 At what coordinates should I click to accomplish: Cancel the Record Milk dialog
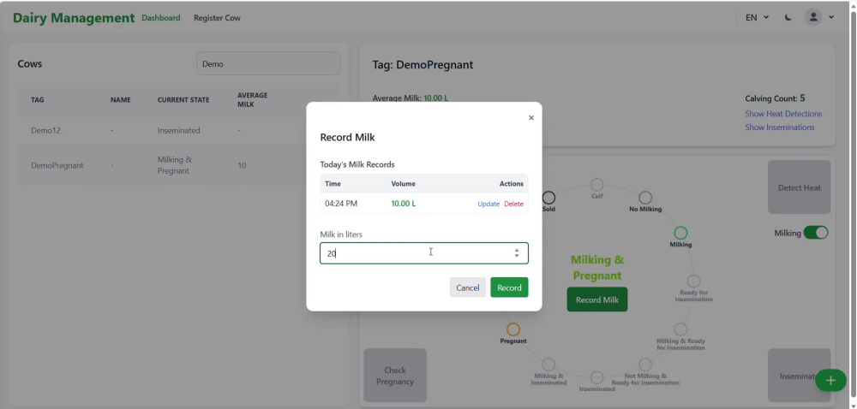click(x=468, y=287)
